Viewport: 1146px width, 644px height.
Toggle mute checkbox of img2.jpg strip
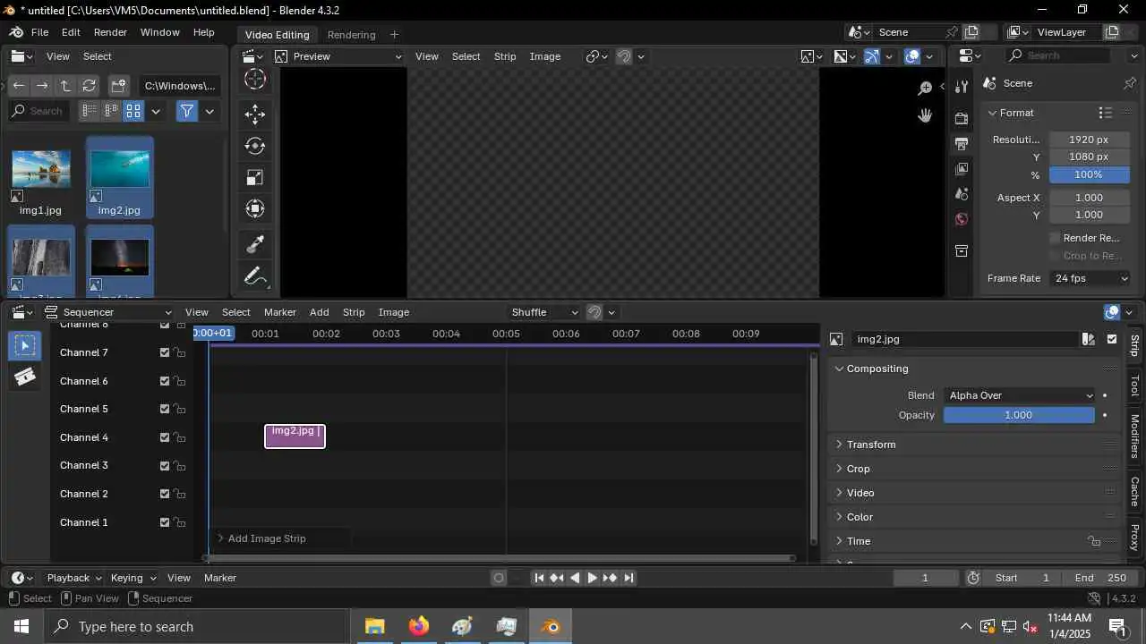click(x=1112, y=339)
